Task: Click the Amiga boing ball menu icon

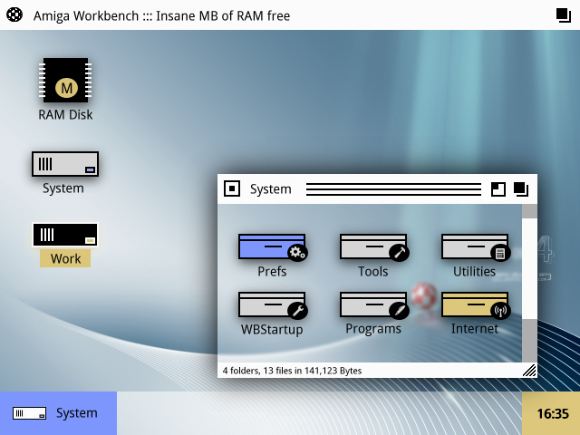Action: coord(14,15)
